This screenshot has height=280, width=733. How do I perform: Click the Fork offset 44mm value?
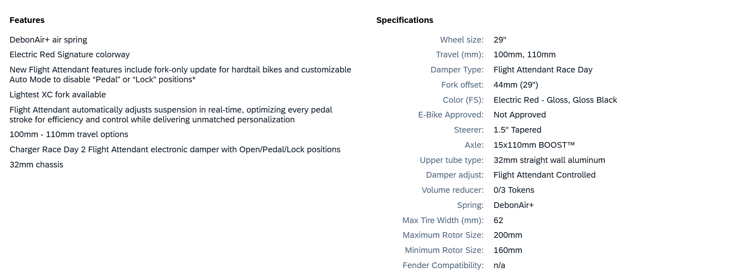click(x=516, y=85)
